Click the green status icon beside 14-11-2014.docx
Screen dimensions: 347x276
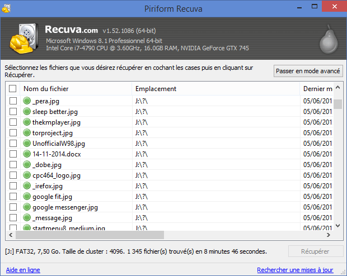(27, 154)
